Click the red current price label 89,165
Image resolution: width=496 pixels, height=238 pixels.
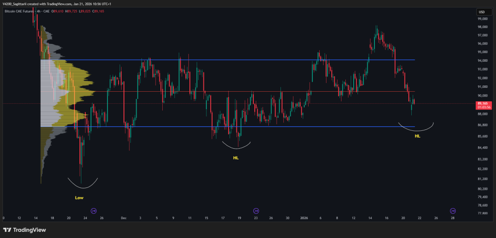coord(482,103)
